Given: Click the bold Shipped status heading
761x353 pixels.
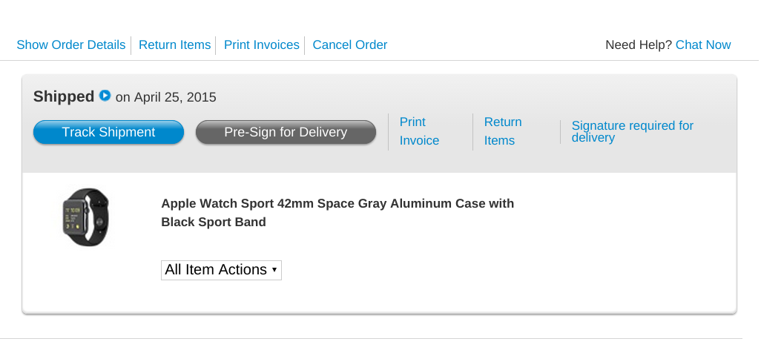Looking at the screenshot, I should (64, 96).
